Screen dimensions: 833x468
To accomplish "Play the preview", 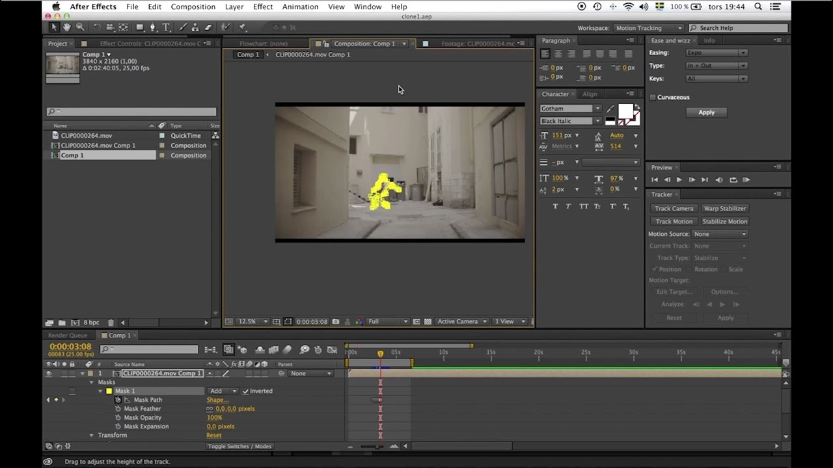I will coord(679,180).
